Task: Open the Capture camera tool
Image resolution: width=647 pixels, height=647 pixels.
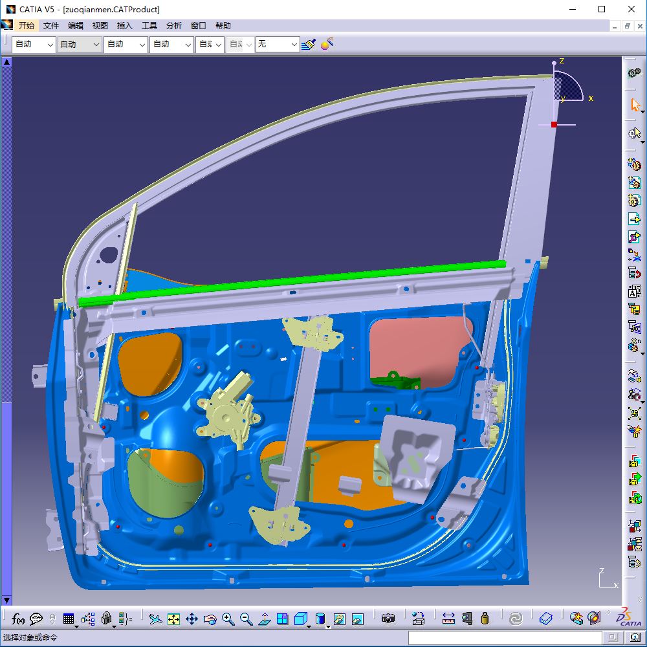Action: [x=388, y=619]
